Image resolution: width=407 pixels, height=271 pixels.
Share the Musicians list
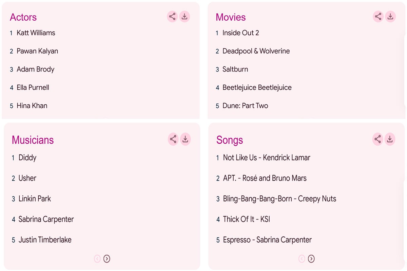173,139
